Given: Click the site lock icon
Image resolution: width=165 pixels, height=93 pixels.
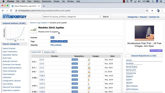Looking at the screenshot, I should (16, 11).
